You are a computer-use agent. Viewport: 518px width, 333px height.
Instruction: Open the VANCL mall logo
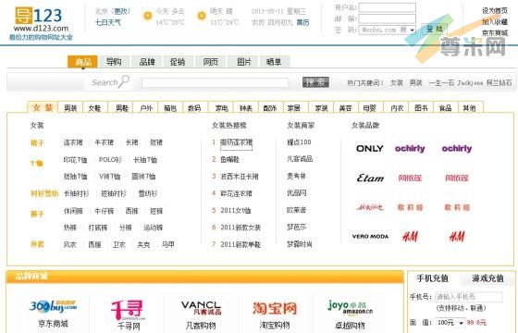(202, 307)
